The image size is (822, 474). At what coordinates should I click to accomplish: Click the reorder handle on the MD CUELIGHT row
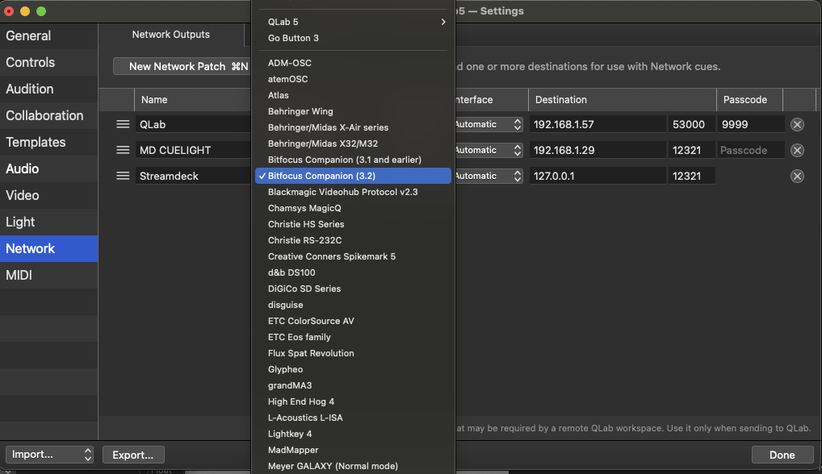click(x=123, y=150)
